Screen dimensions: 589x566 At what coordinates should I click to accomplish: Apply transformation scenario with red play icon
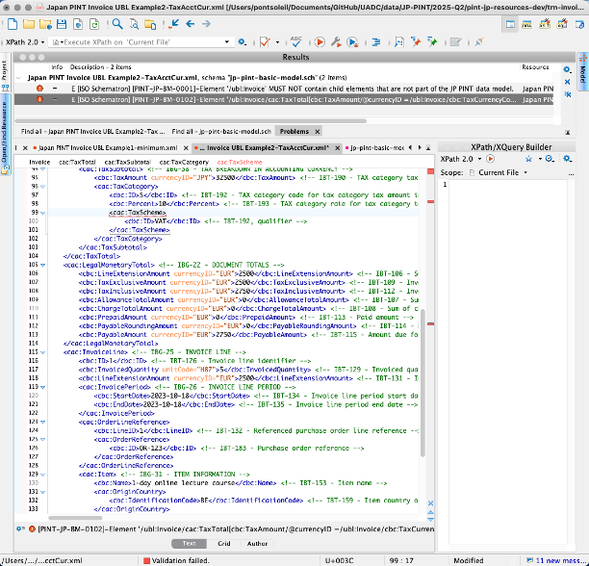(x=320, y=42)
